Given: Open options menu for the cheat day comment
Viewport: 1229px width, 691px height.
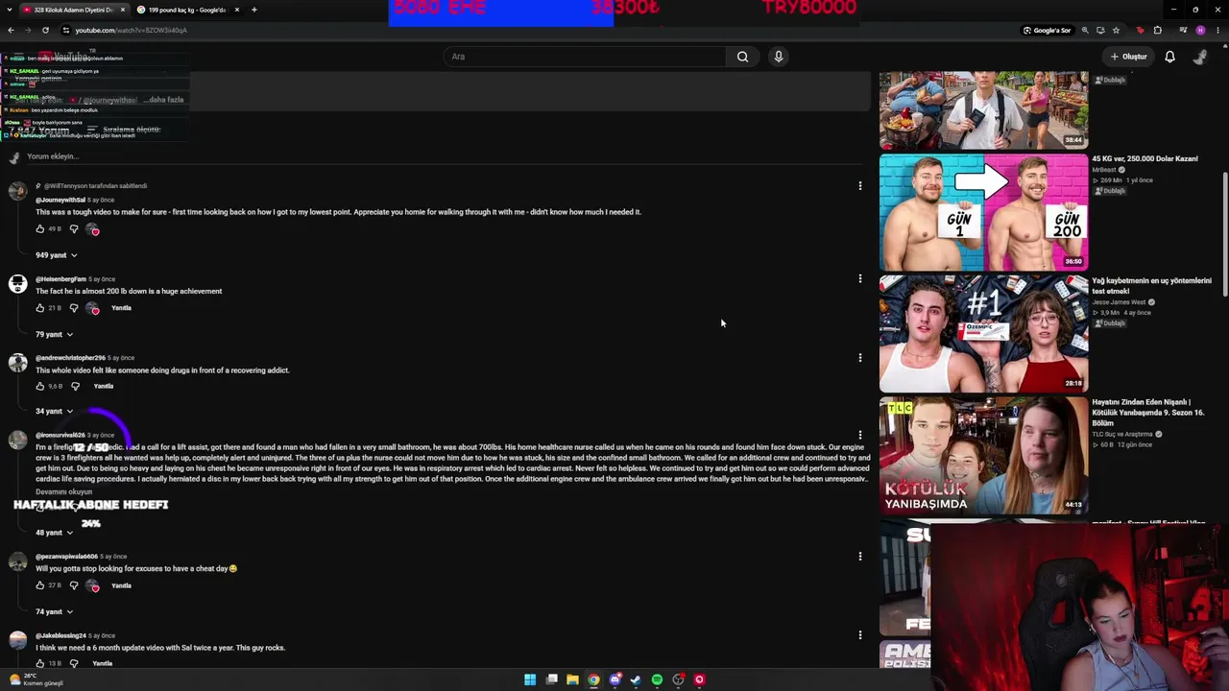Looking at the screenshot, I should pyautogui.click(x=860, y=557).
